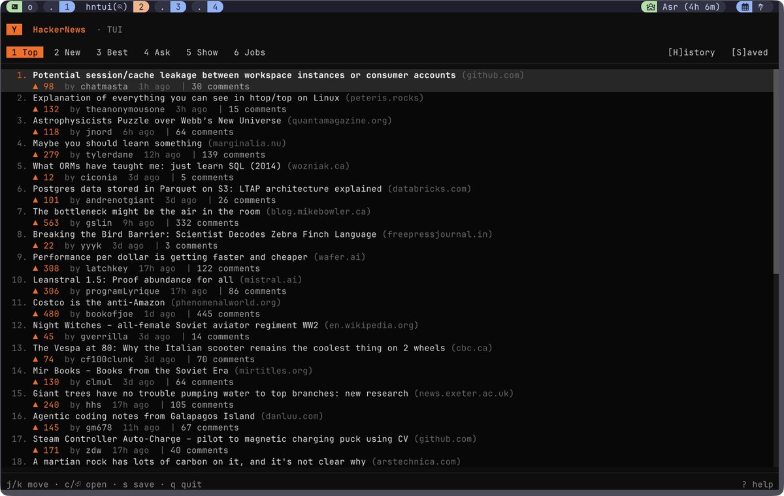Screen dimensions: 784x496
Task: Open 'Mir Books – Books from the Soviet Era'
Action: (131, 371)
